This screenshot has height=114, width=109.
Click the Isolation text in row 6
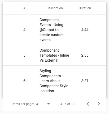coord(47,91)
